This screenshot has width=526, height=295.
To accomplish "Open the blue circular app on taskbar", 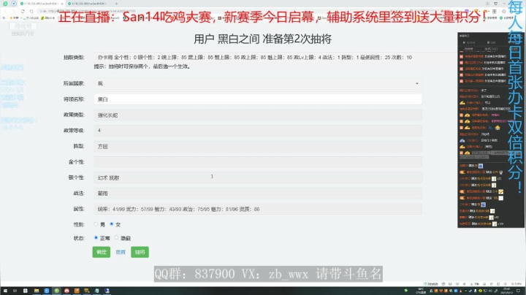I will click(47, 291).
